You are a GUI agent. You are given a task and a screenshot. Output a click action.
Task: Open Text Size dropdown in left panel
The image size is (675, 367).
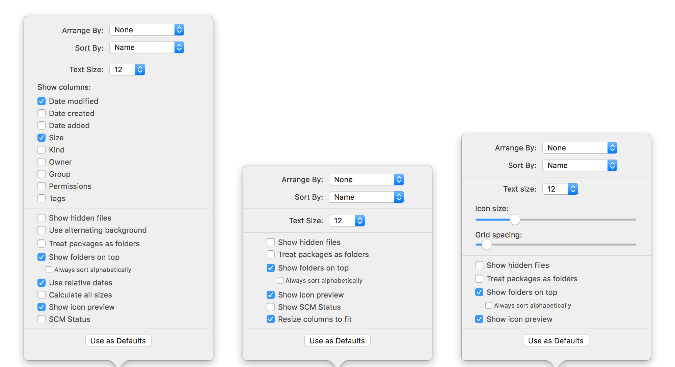(x=127, y=69)
